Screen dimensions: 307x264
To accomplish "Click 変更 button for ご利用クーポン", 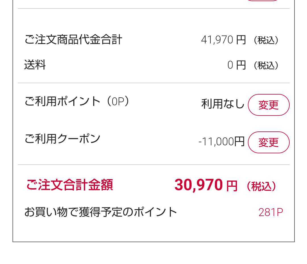I will [x=269, y=143].
